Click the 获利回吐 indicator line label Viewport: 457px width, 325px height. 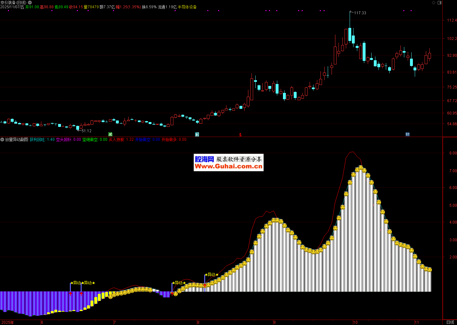[37, 140]
